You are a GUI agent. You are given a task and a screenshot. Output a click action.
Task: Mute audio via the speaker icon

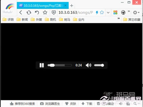pyautogui.click(x=88, y=65)
